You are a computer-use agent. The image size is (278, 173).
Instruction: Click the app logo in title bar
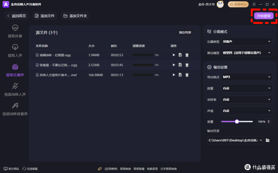[6, 4]
